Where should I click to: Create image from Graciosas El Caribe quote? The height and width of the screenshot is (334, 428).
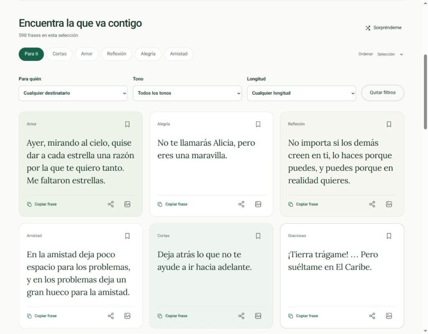tap(389, 316)
